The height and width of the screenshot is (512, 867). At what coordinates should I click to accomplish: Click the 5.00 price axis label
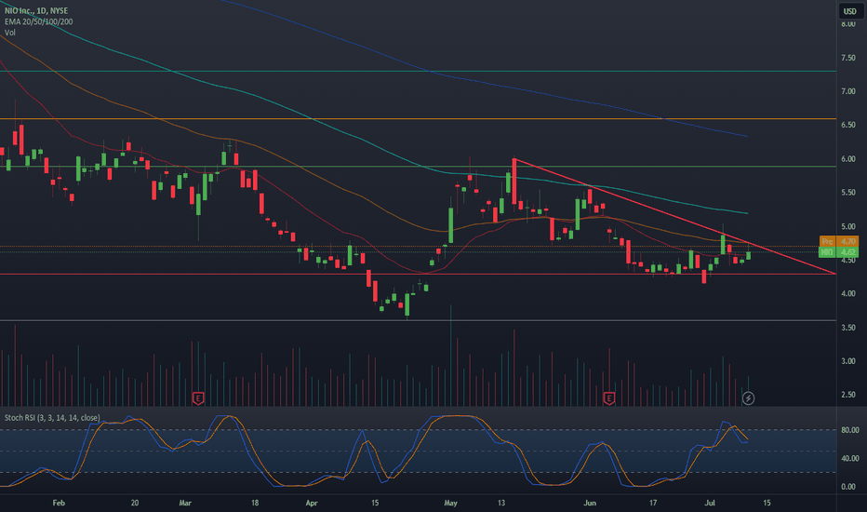[x=848, y=226]
